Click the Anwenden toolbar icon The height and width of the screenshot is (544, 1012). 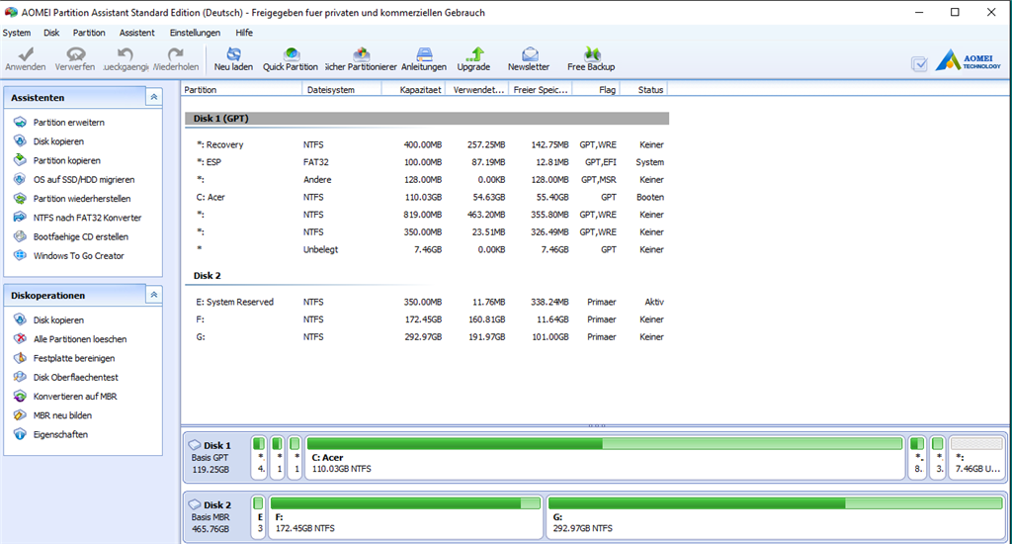point(26,58)
